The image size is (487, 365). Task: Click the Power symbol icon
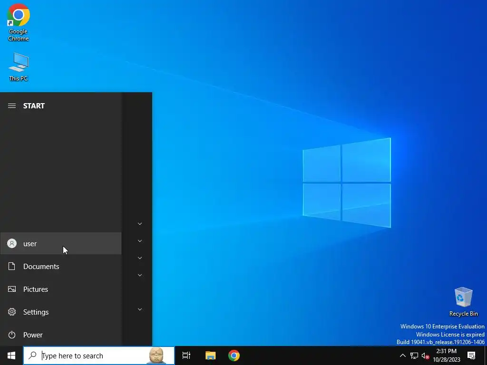[12, 335]
